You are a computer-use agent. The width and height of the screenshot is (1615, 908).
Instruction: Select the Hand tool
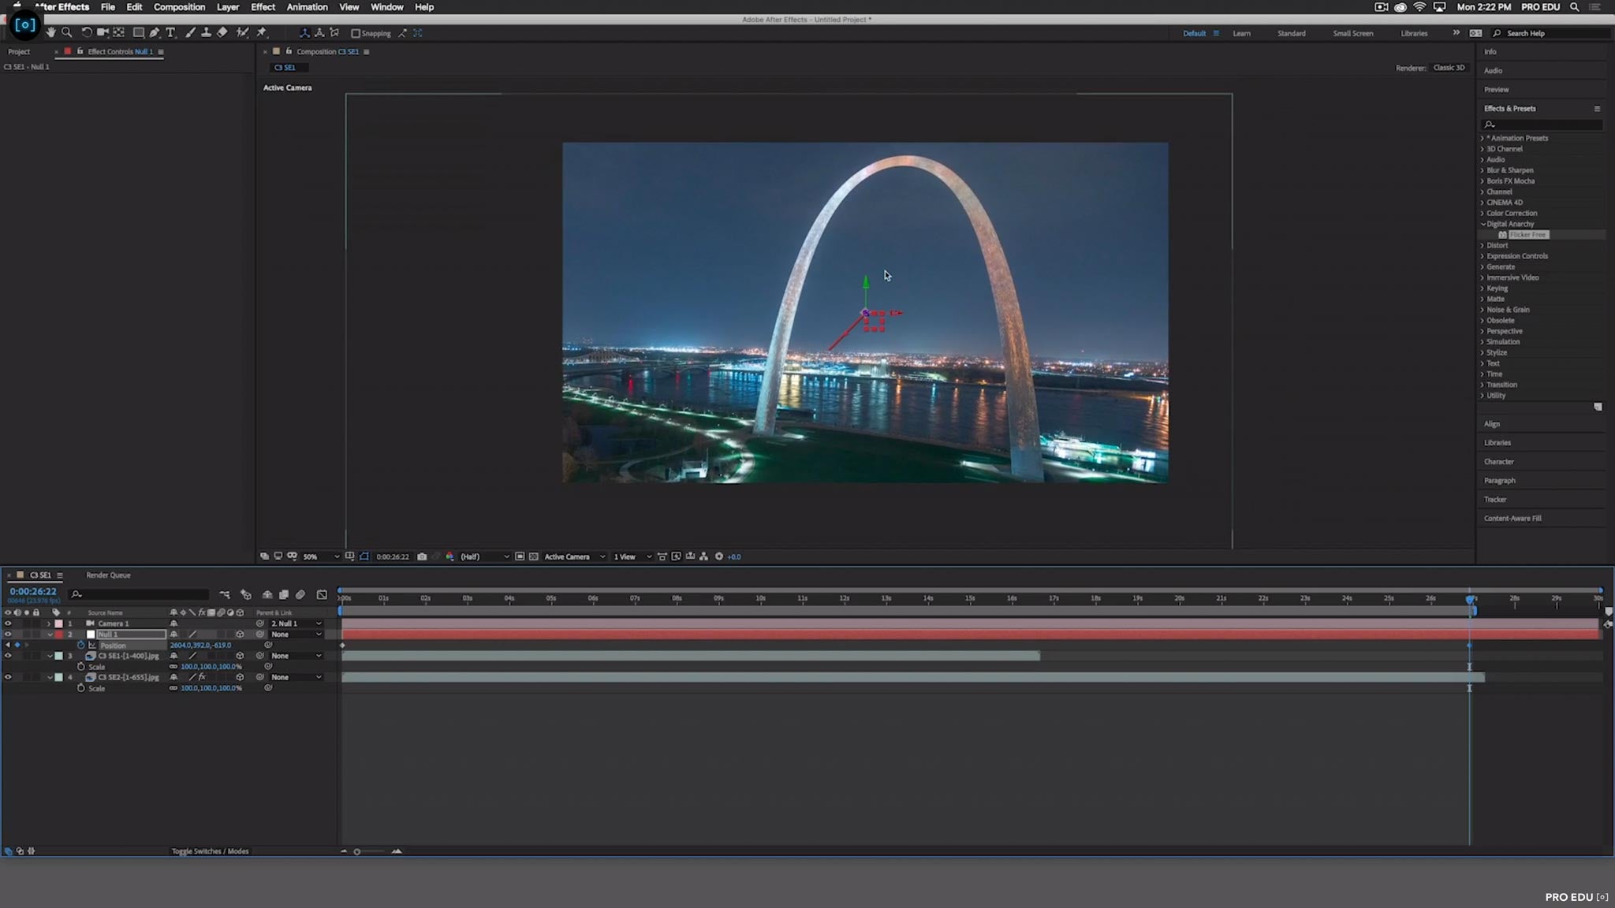tap(51, 33)
